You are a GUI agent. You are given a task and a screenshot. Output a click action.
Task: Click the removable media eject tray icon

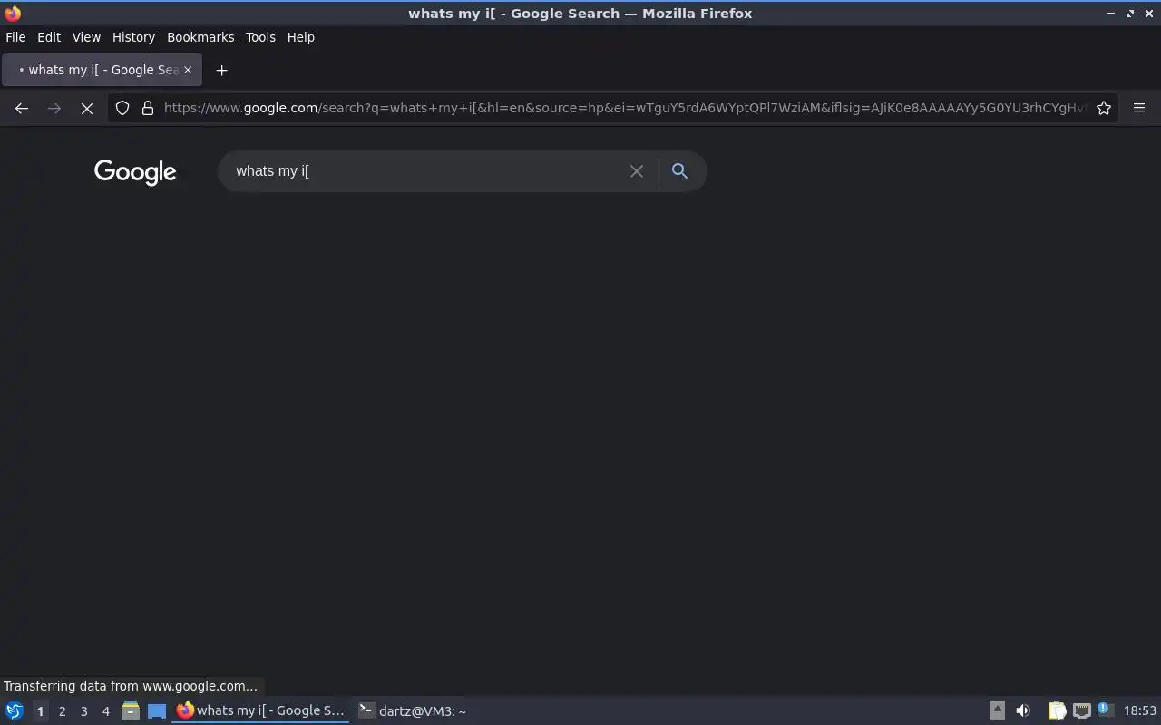tap(997, 710)
